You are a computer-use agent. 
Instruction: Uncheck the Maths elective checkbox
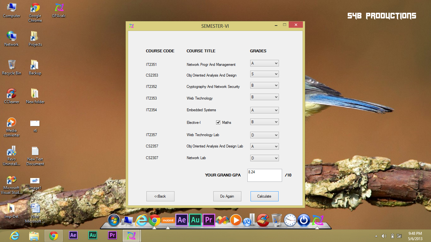tap(218, 122)
